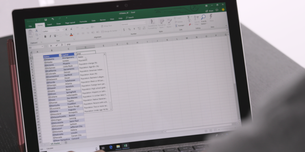Apply Underline formatting
305x152 pixels.
coord(55,36)
